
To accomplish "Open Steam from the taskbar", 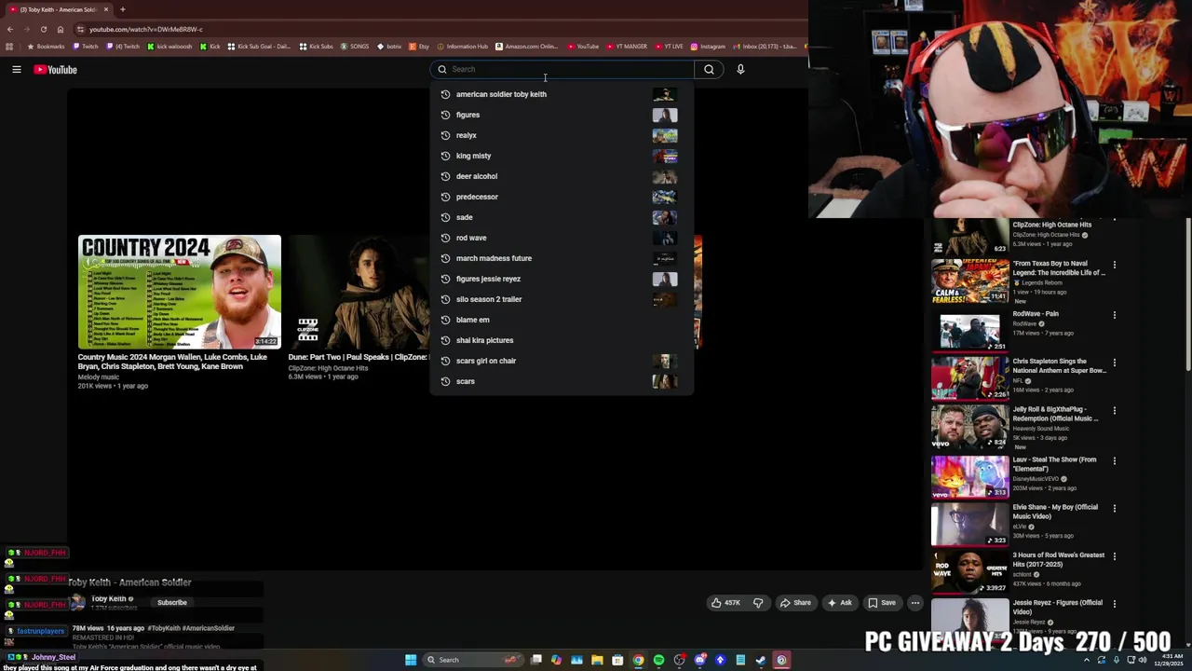I will [x=761, y=660].
